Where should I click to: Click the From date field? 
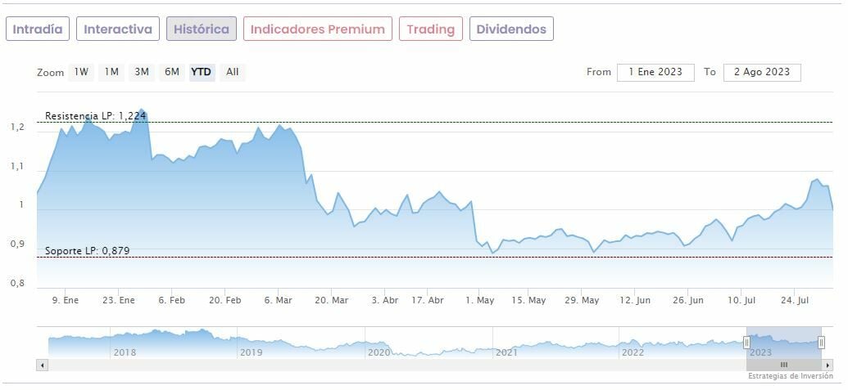tap(655, 72)
